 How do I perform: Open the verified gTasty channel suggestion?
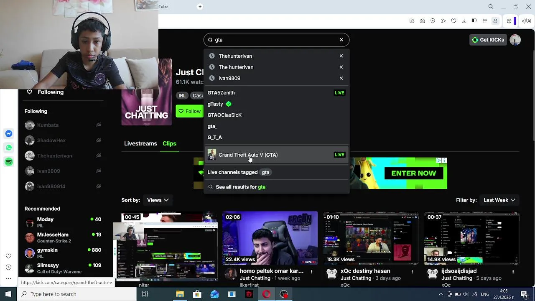276,104
